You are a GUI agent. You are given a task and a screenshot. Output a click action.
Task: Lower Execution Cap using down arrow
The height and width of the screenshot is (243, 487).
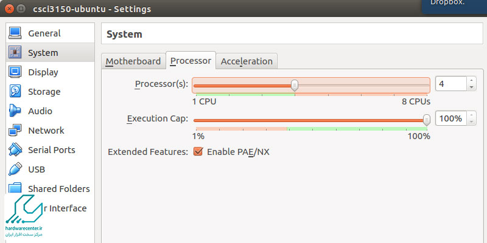pos(471,122)
